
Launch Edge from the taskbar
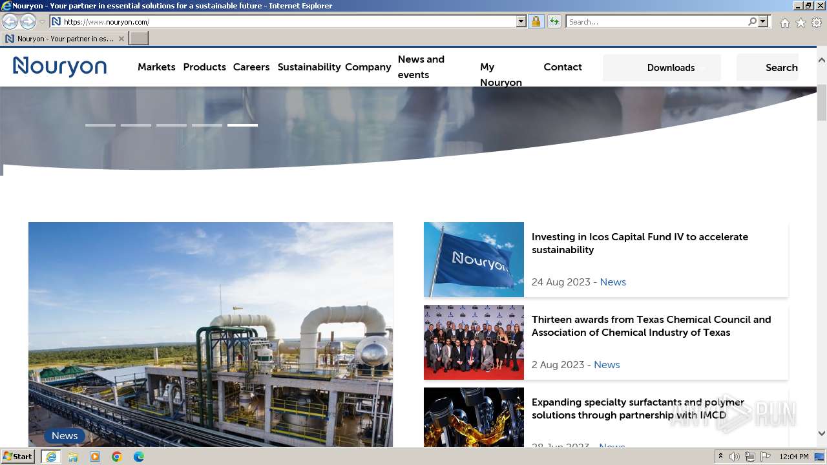(x=139, y=457)
